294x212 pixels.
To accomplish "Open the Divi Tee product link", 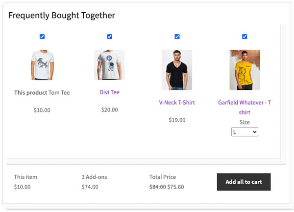I will (109, 92).
